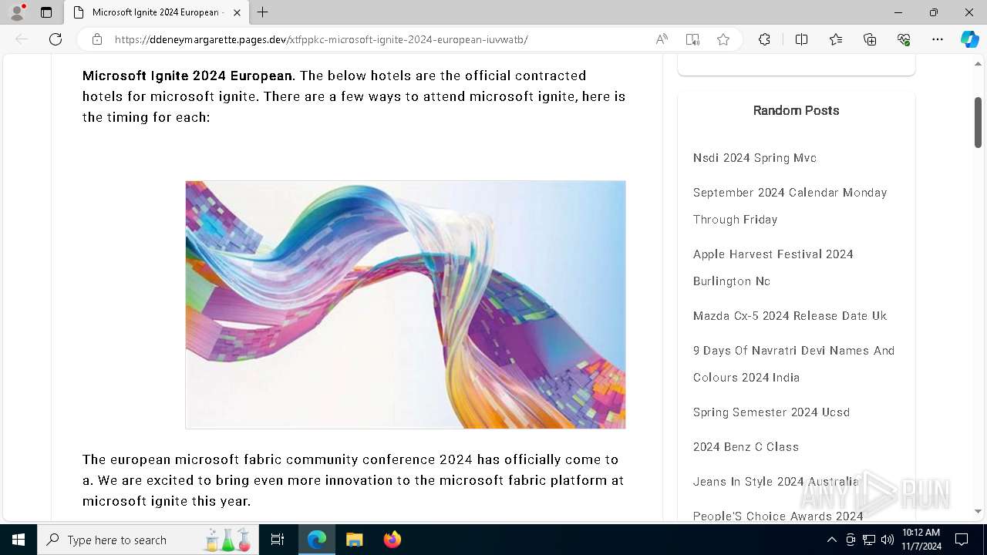987x555 pixels.
Task: Open a new tab with the plus button
Action: [263, 12]
